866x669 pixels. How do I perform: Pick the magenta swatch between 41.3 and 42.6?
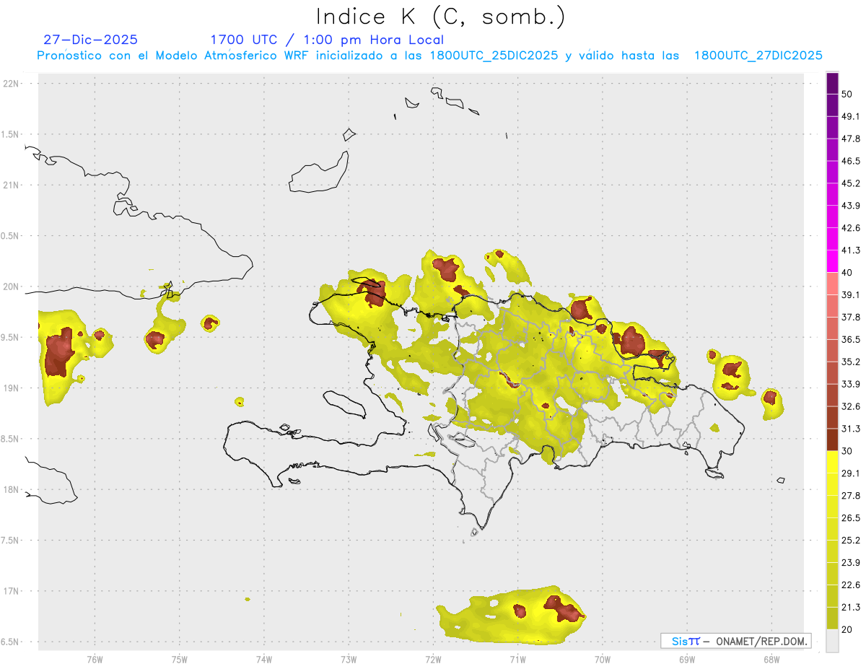[833, 240]
